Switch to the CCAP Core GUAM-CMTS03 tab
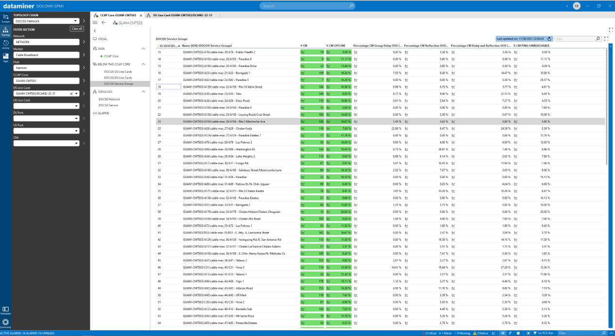Screen dimensions: 615x336 pos(118,15)
